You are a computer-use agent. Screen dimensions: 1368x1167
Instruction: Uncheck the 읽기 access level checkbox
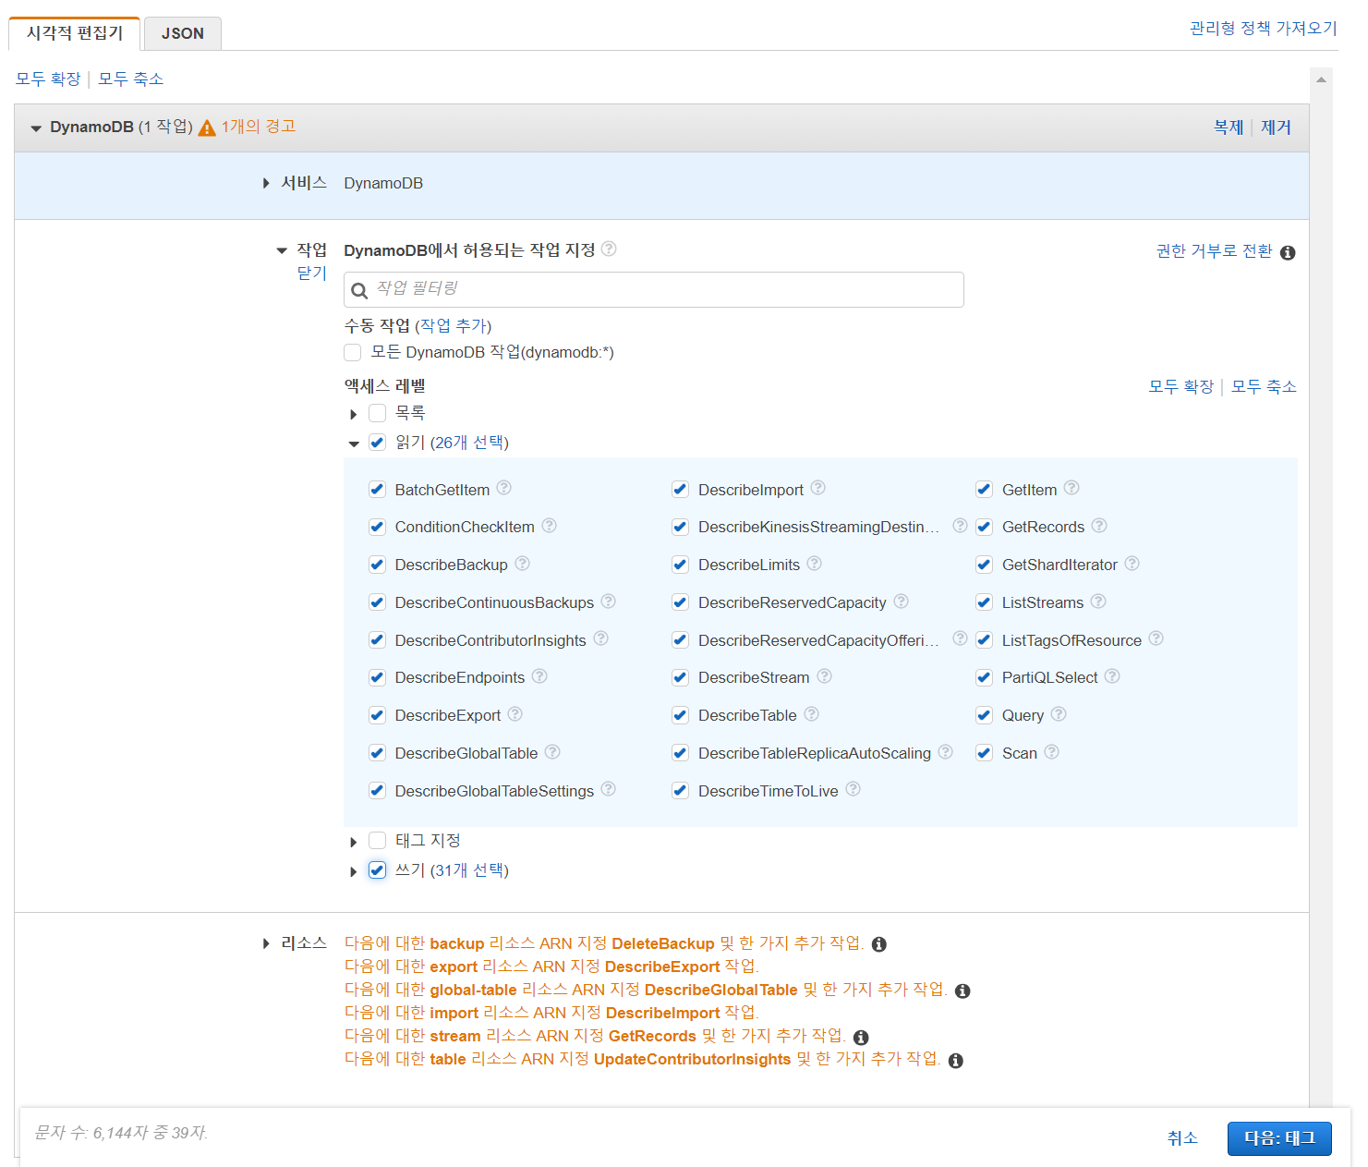click(x=377, y=443)
